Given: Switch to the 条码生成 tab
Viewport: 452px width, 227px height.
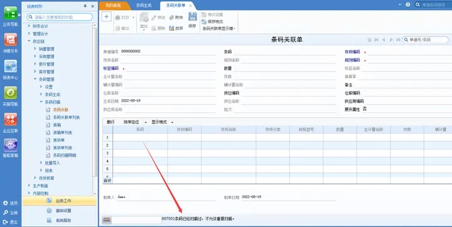Looking at the screenshot, I should 144,6.
